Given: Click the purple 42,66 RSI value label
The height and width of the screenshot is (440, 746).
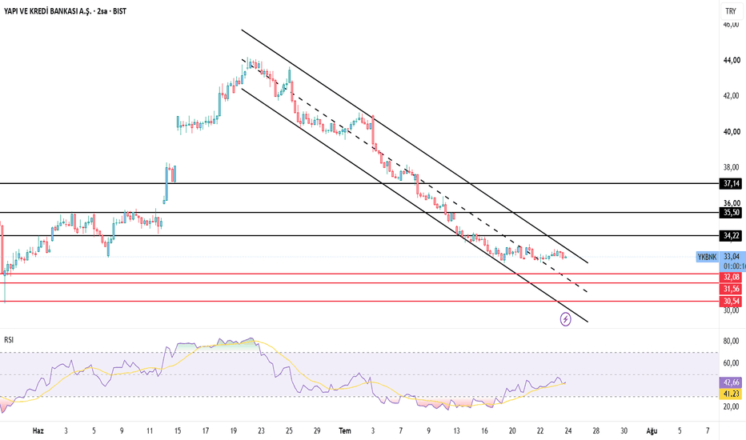Looking at the screenshot, I should pyautogui.click(x=731, y=382).
